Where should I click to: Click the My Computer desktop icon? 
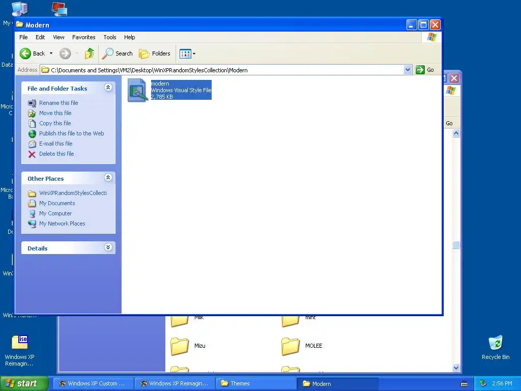pos(19,9)
